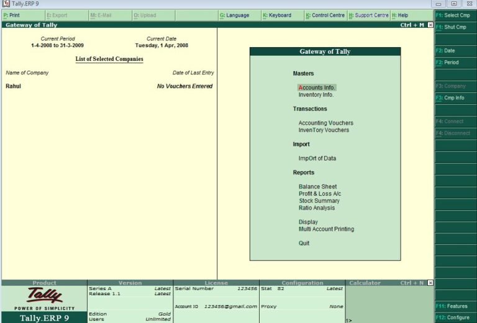The width and height of the screenshot is (477, 323).
Task: Open InvenTory Vouchers
Action: point(324,130)
